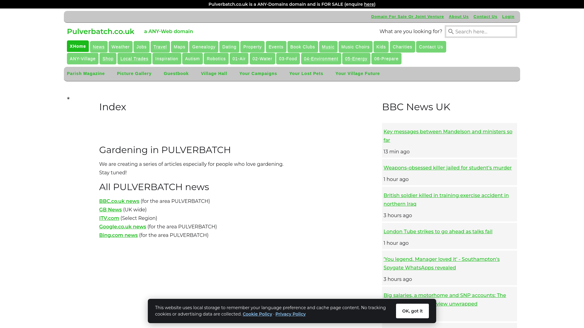Screen dimensions: 584x328
Task: Open the GB News link
Action: pos(110,210)
